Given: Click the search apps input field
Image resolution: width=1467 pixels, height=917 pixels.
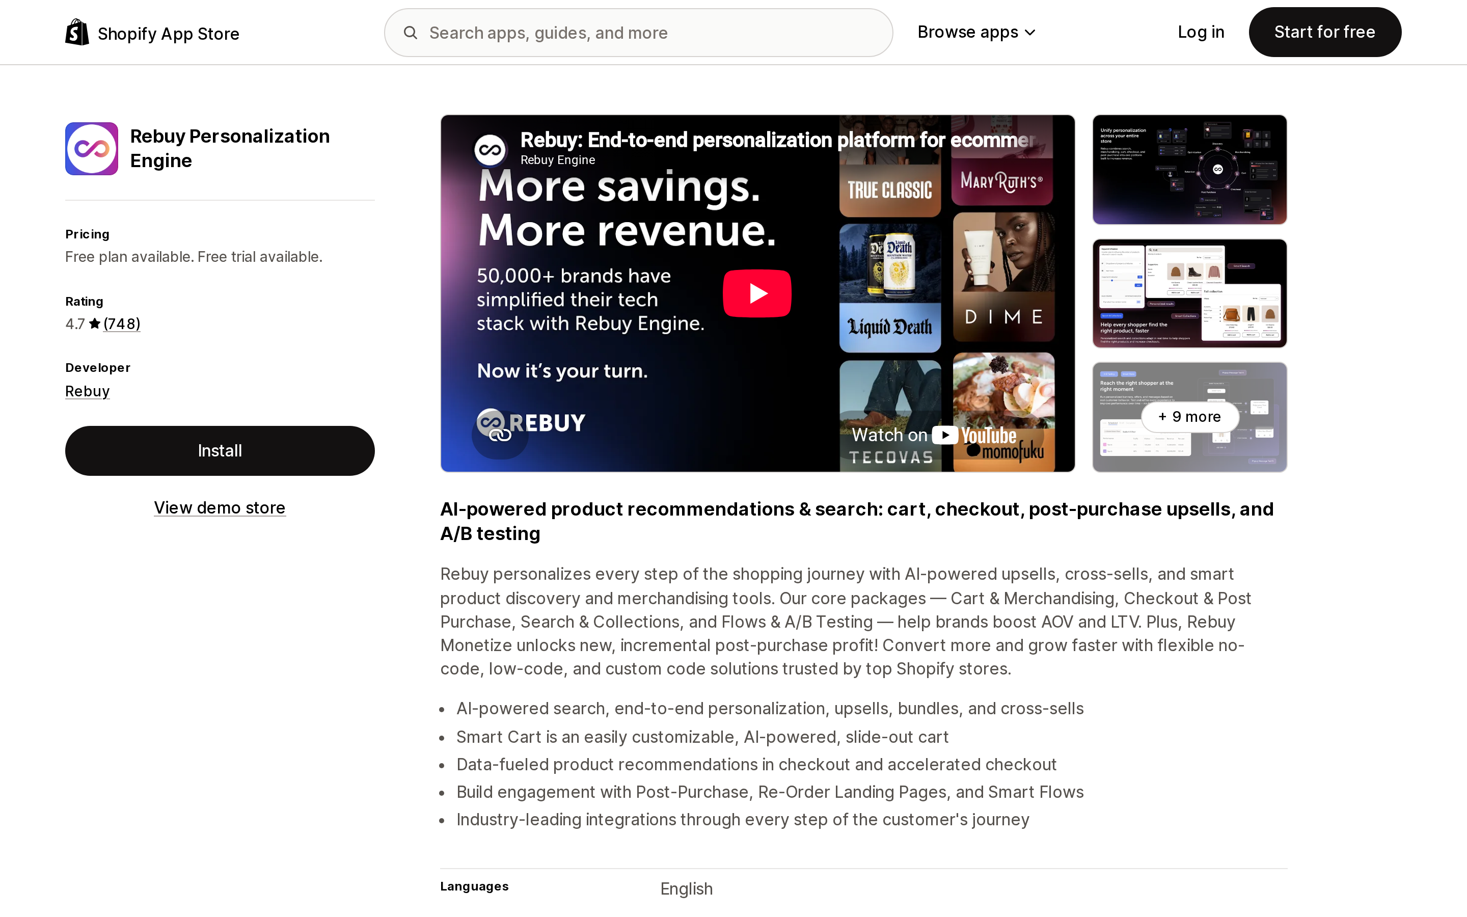Looking at the screenshot, I should [638, 33].
